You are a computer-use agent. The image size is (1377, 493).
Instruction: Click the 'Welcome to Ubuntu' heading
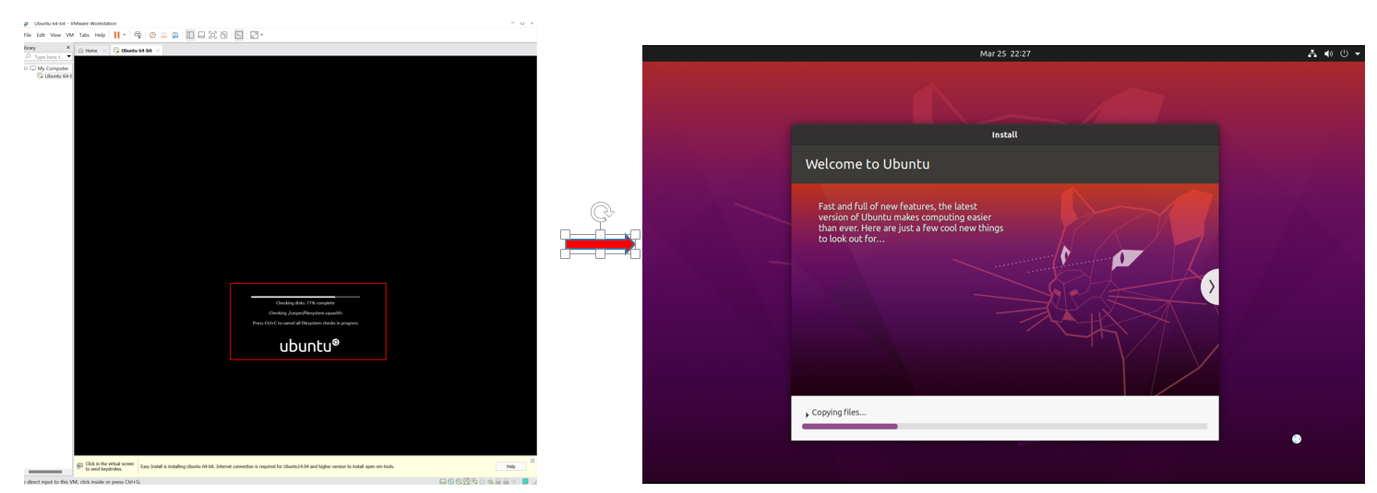pyautogui.click(x=868, y=164)
